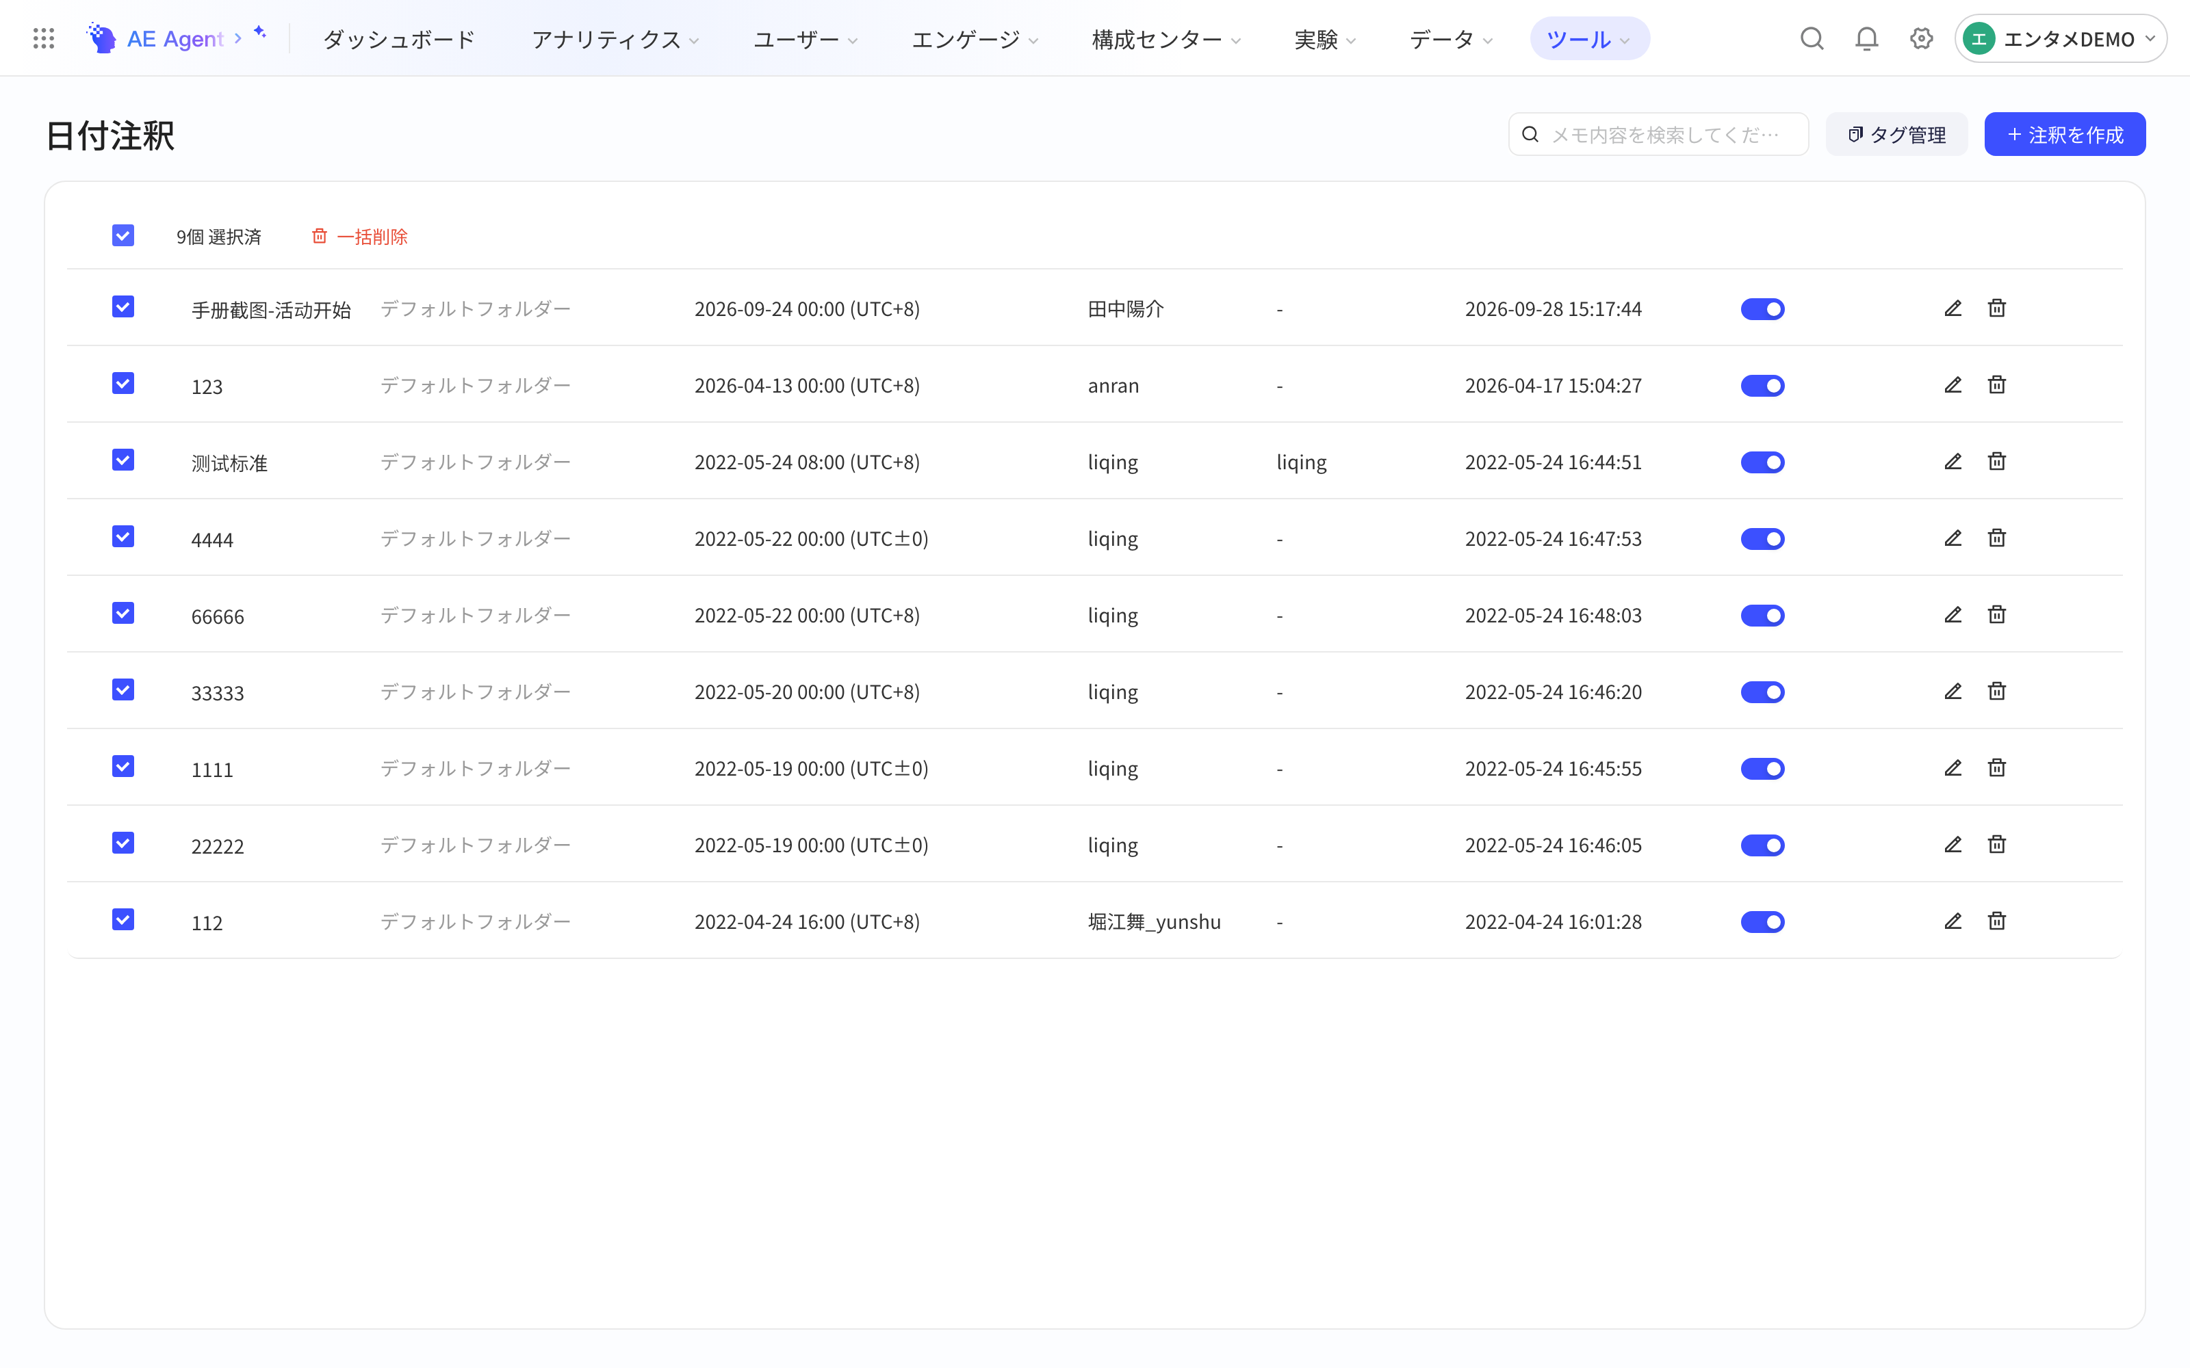Screen dimensions: 2190x1368
Task: Switch off the 22222 annotation toggle
Action: (1762, 845)
